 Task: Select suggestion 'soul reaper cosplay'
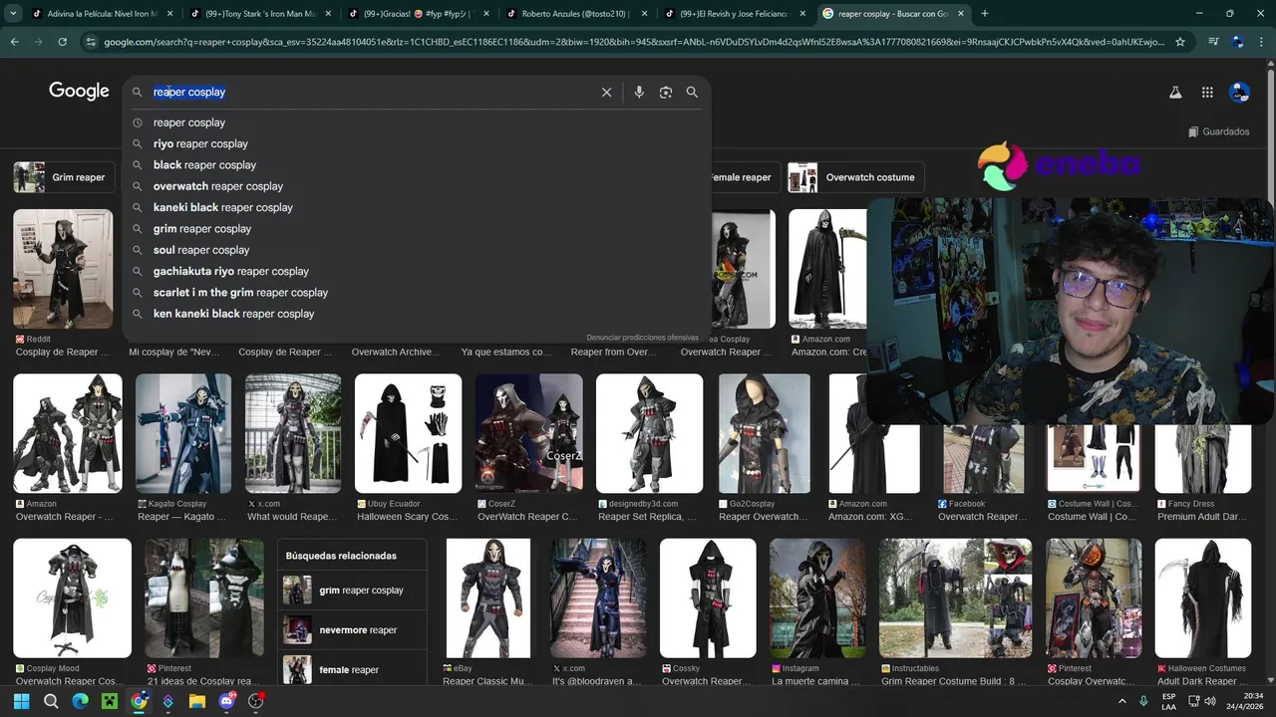point(416,250)
